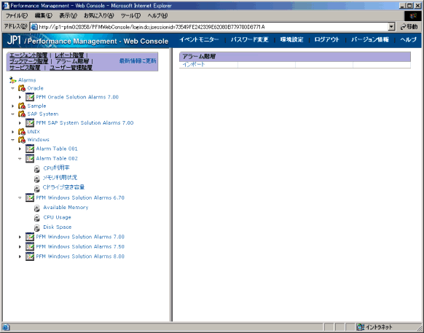
Task: Open the 表示(V) menu
Action: coord(68,16)
